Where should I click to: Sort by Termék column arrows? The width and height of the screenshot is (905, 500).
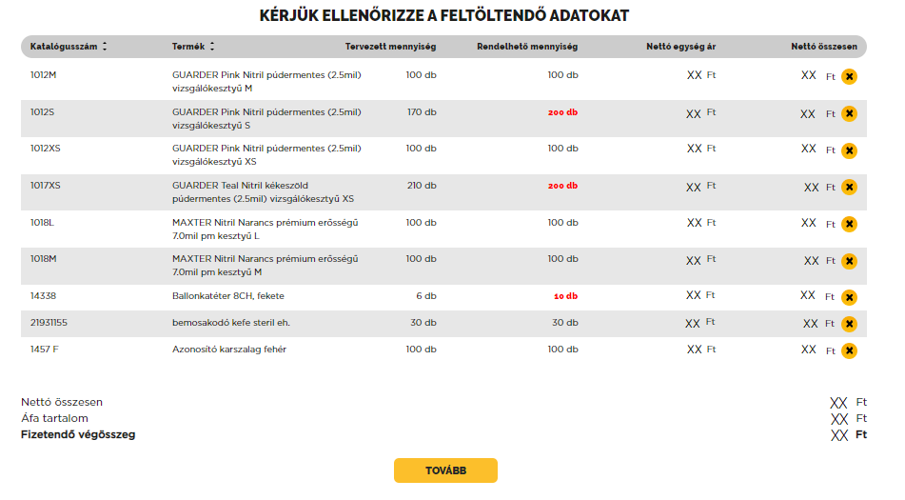pyautogui.click(x=212, y=47)
